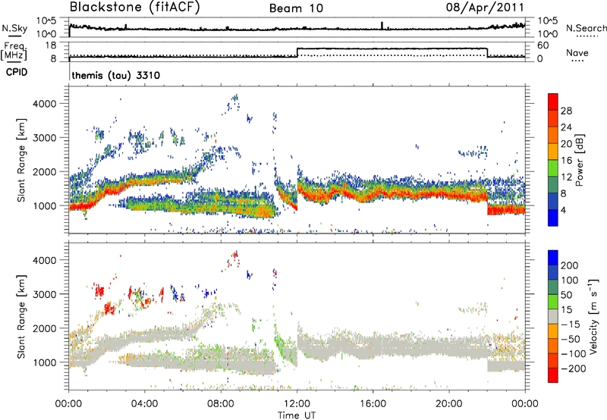Click the '20:00' time tick label
Screen dimensions: 607x420
(x=449, y=404)
